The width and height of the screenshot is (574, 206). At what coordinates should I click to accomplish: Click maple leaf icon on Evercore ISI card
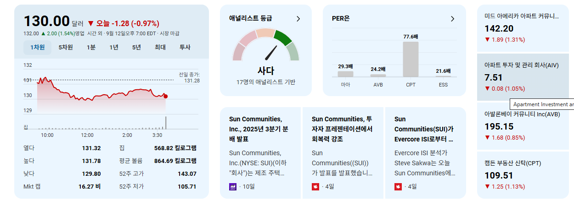click(x=398, y=186)
